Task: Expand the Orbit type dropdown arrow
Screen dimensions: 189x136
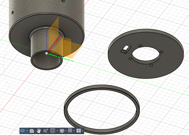Action: click(27, 131)
